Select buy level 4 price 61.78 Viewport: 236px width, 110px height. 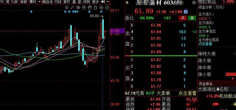coord(156,80)
